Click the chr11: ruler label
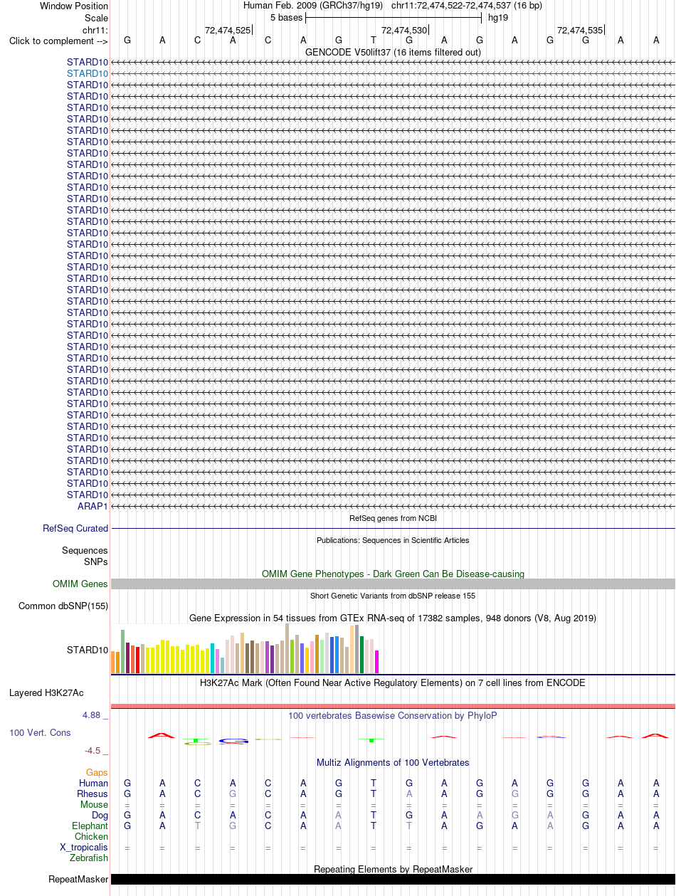 click(x=95, y=30)
